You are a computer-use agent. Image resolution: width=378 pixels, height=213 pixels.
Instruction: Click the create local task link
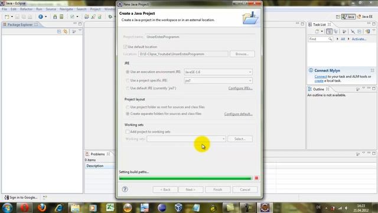(319, 80)
